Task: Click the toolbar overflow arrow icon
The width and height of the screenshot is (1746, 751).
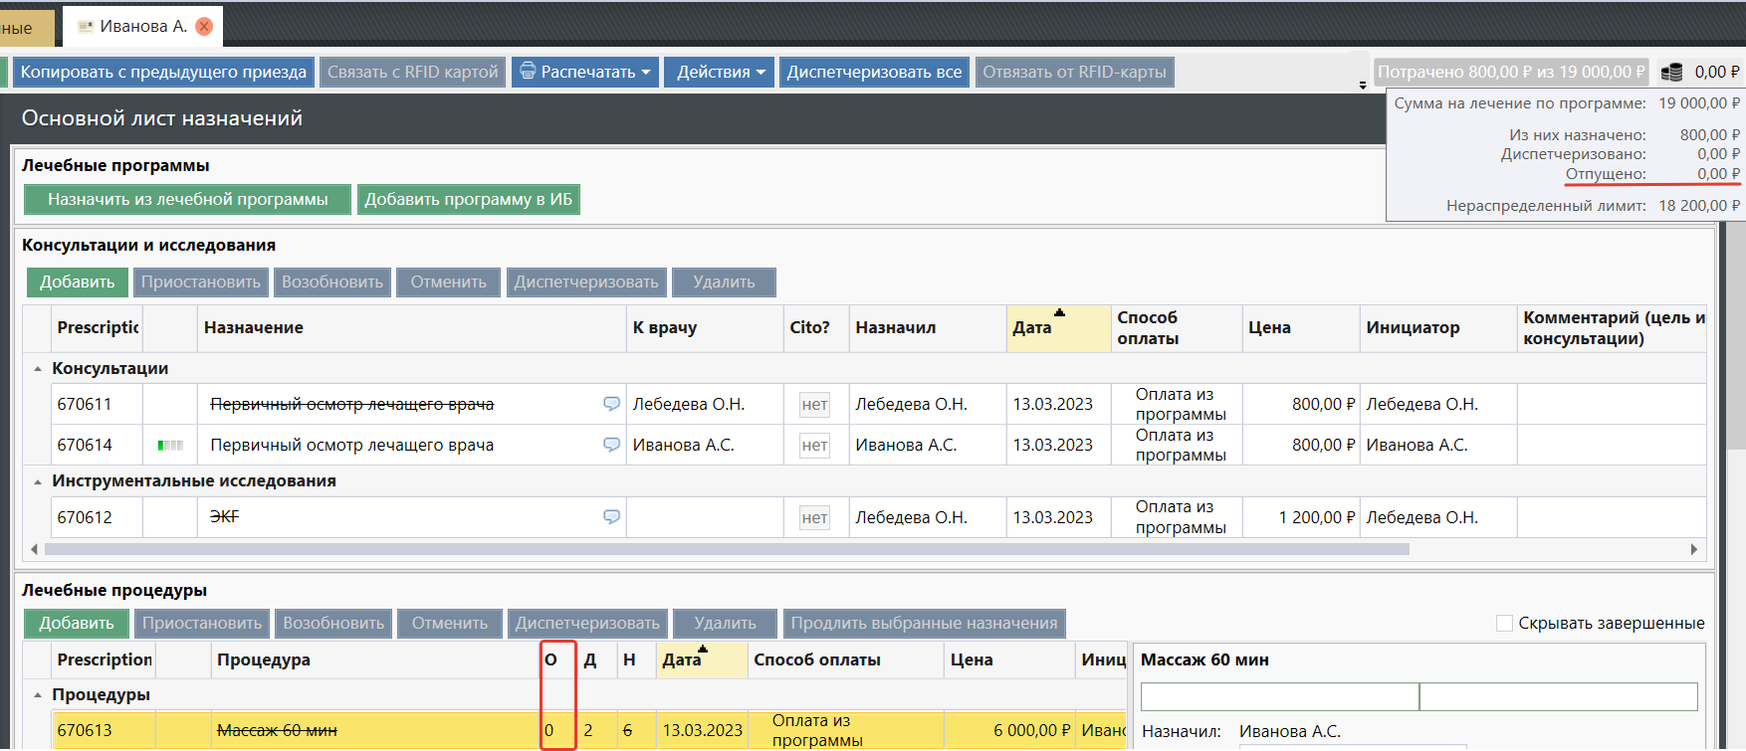Action: (1362, 86)
